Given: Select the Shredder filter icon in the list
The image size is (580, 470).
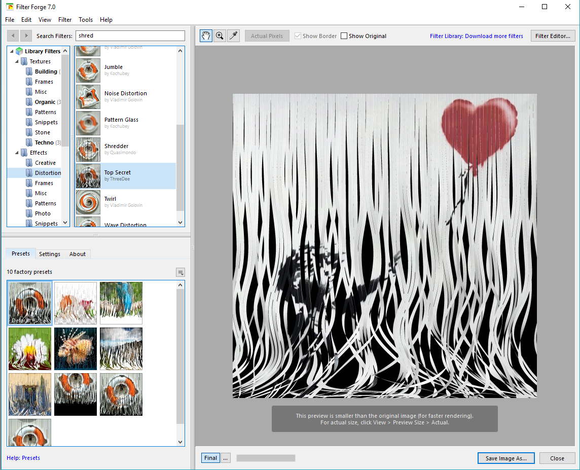Looking at the screenshot, I should pyautogui.click(x=88, y=150).
